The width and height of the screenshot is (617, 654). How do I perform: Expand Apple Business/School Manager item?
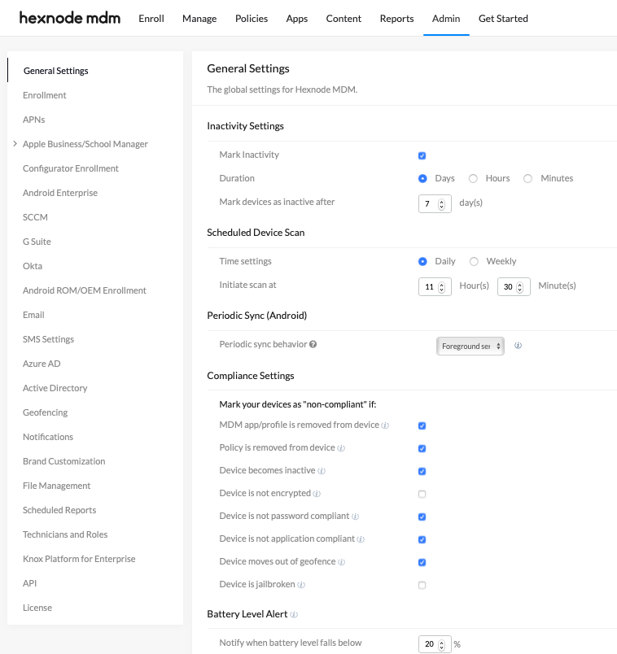pyautogui.click(x=15, y=144)
